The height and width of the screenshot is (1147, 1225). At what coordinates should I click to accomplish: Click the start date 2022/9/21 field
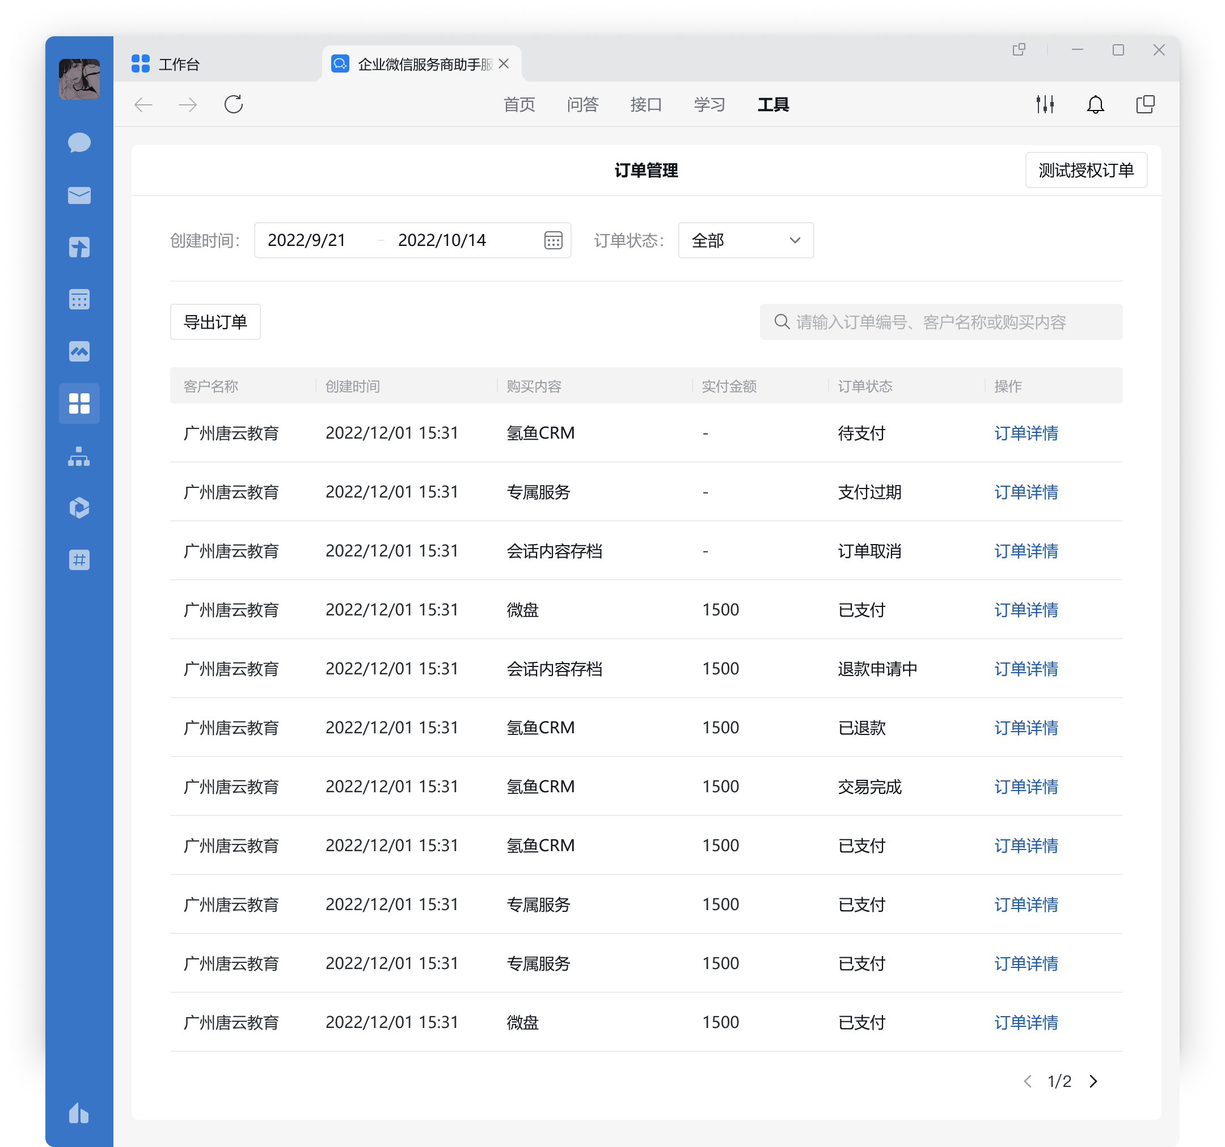tap(307, 240)
